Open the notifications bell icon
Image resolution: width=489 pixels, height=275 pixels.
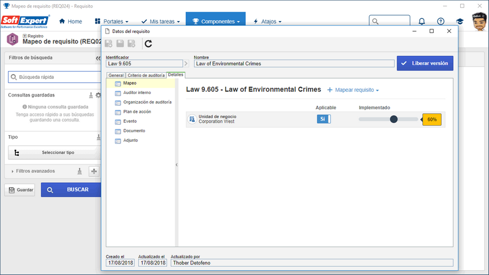(x=421, y=21)
